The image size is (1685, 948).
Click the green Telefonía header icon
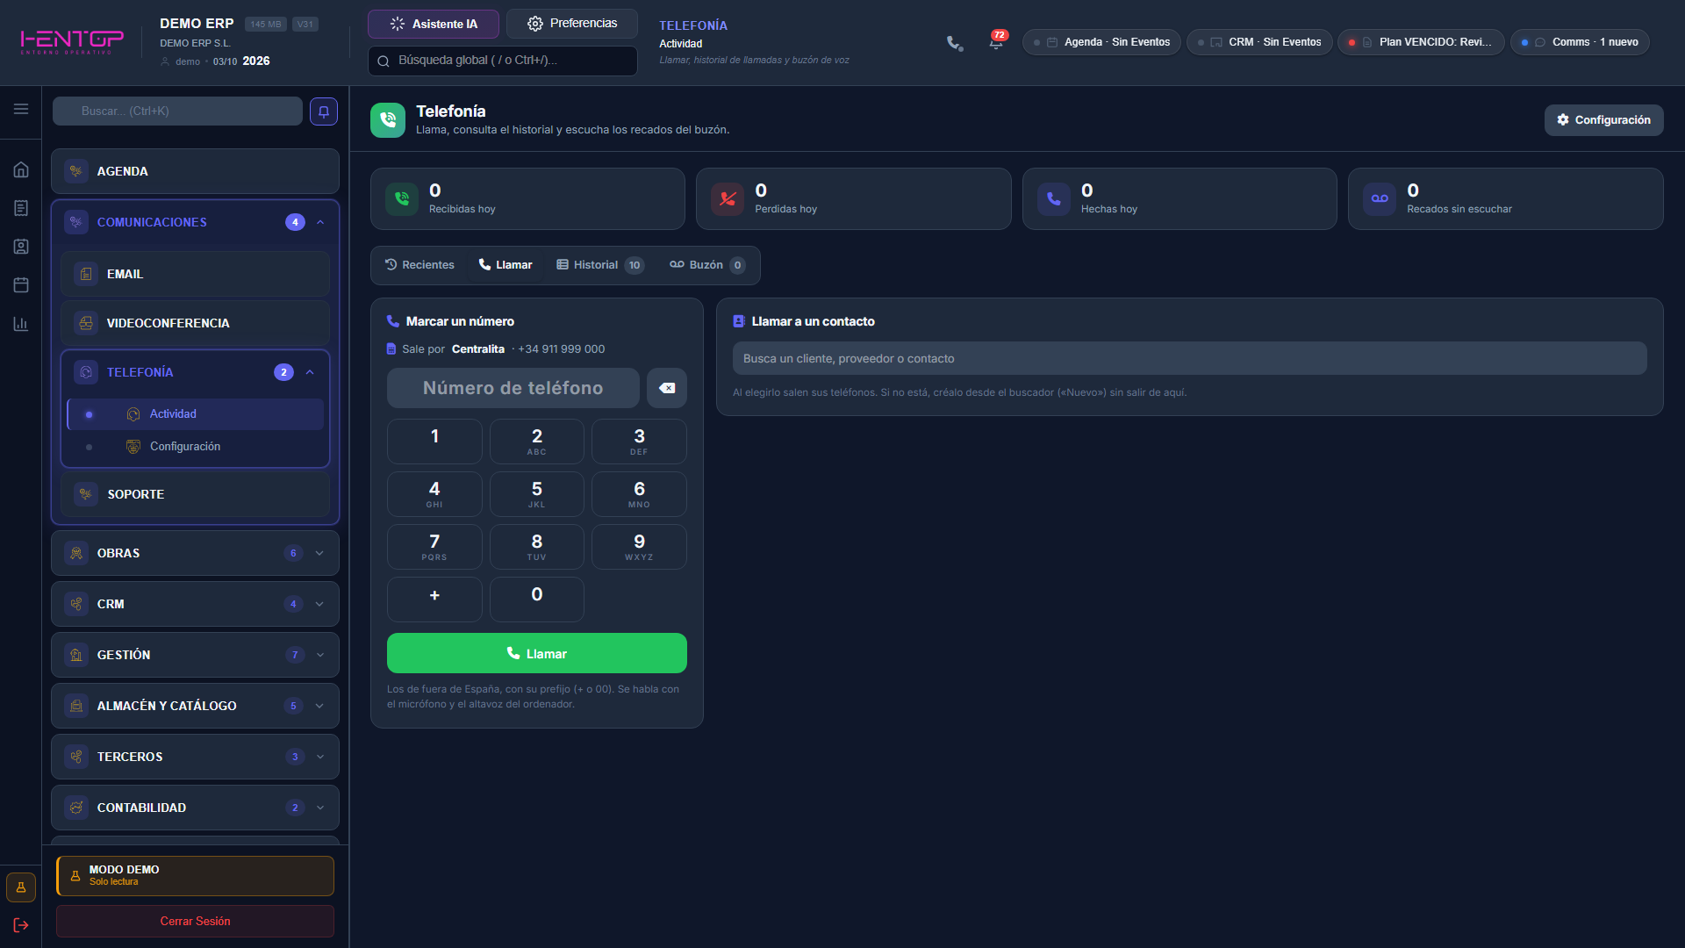click(x=388, y=120)
